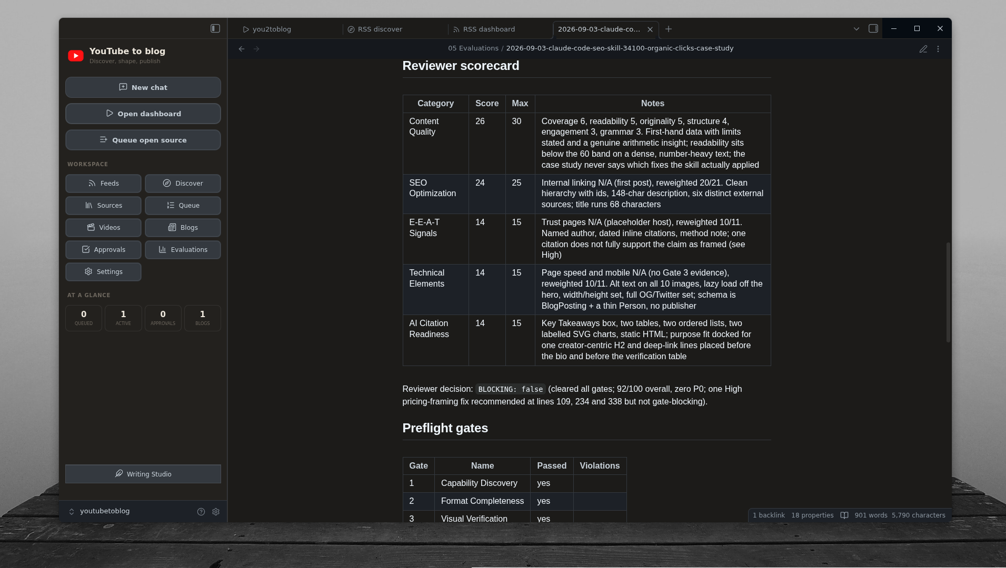Click the edit pencil icon in the note header
This screenshot has height=568, width=1006.
[923, 49]
